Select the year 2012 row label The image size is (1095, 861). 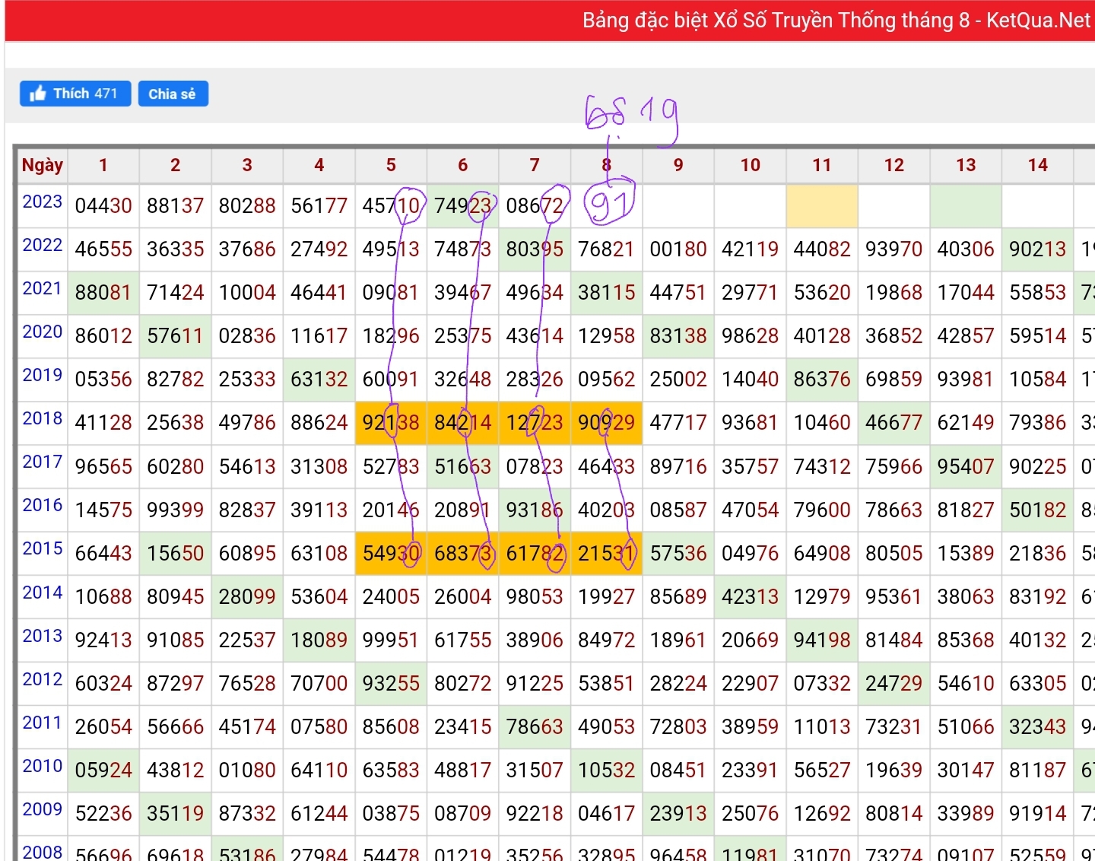tap(43, 679)
